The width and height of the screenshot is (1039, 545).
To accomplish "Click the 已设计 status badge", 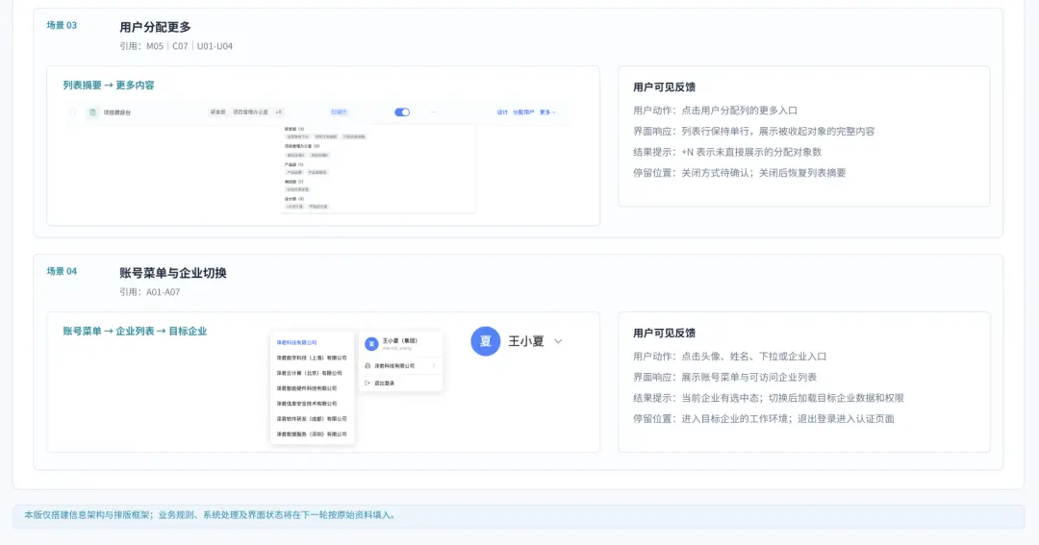I will pyautogui.click(x=340, y=112).
